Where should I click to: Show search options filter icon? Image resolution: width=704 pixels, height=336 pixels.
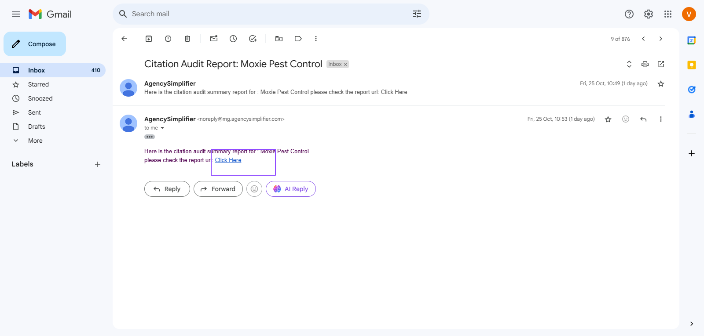417,14
